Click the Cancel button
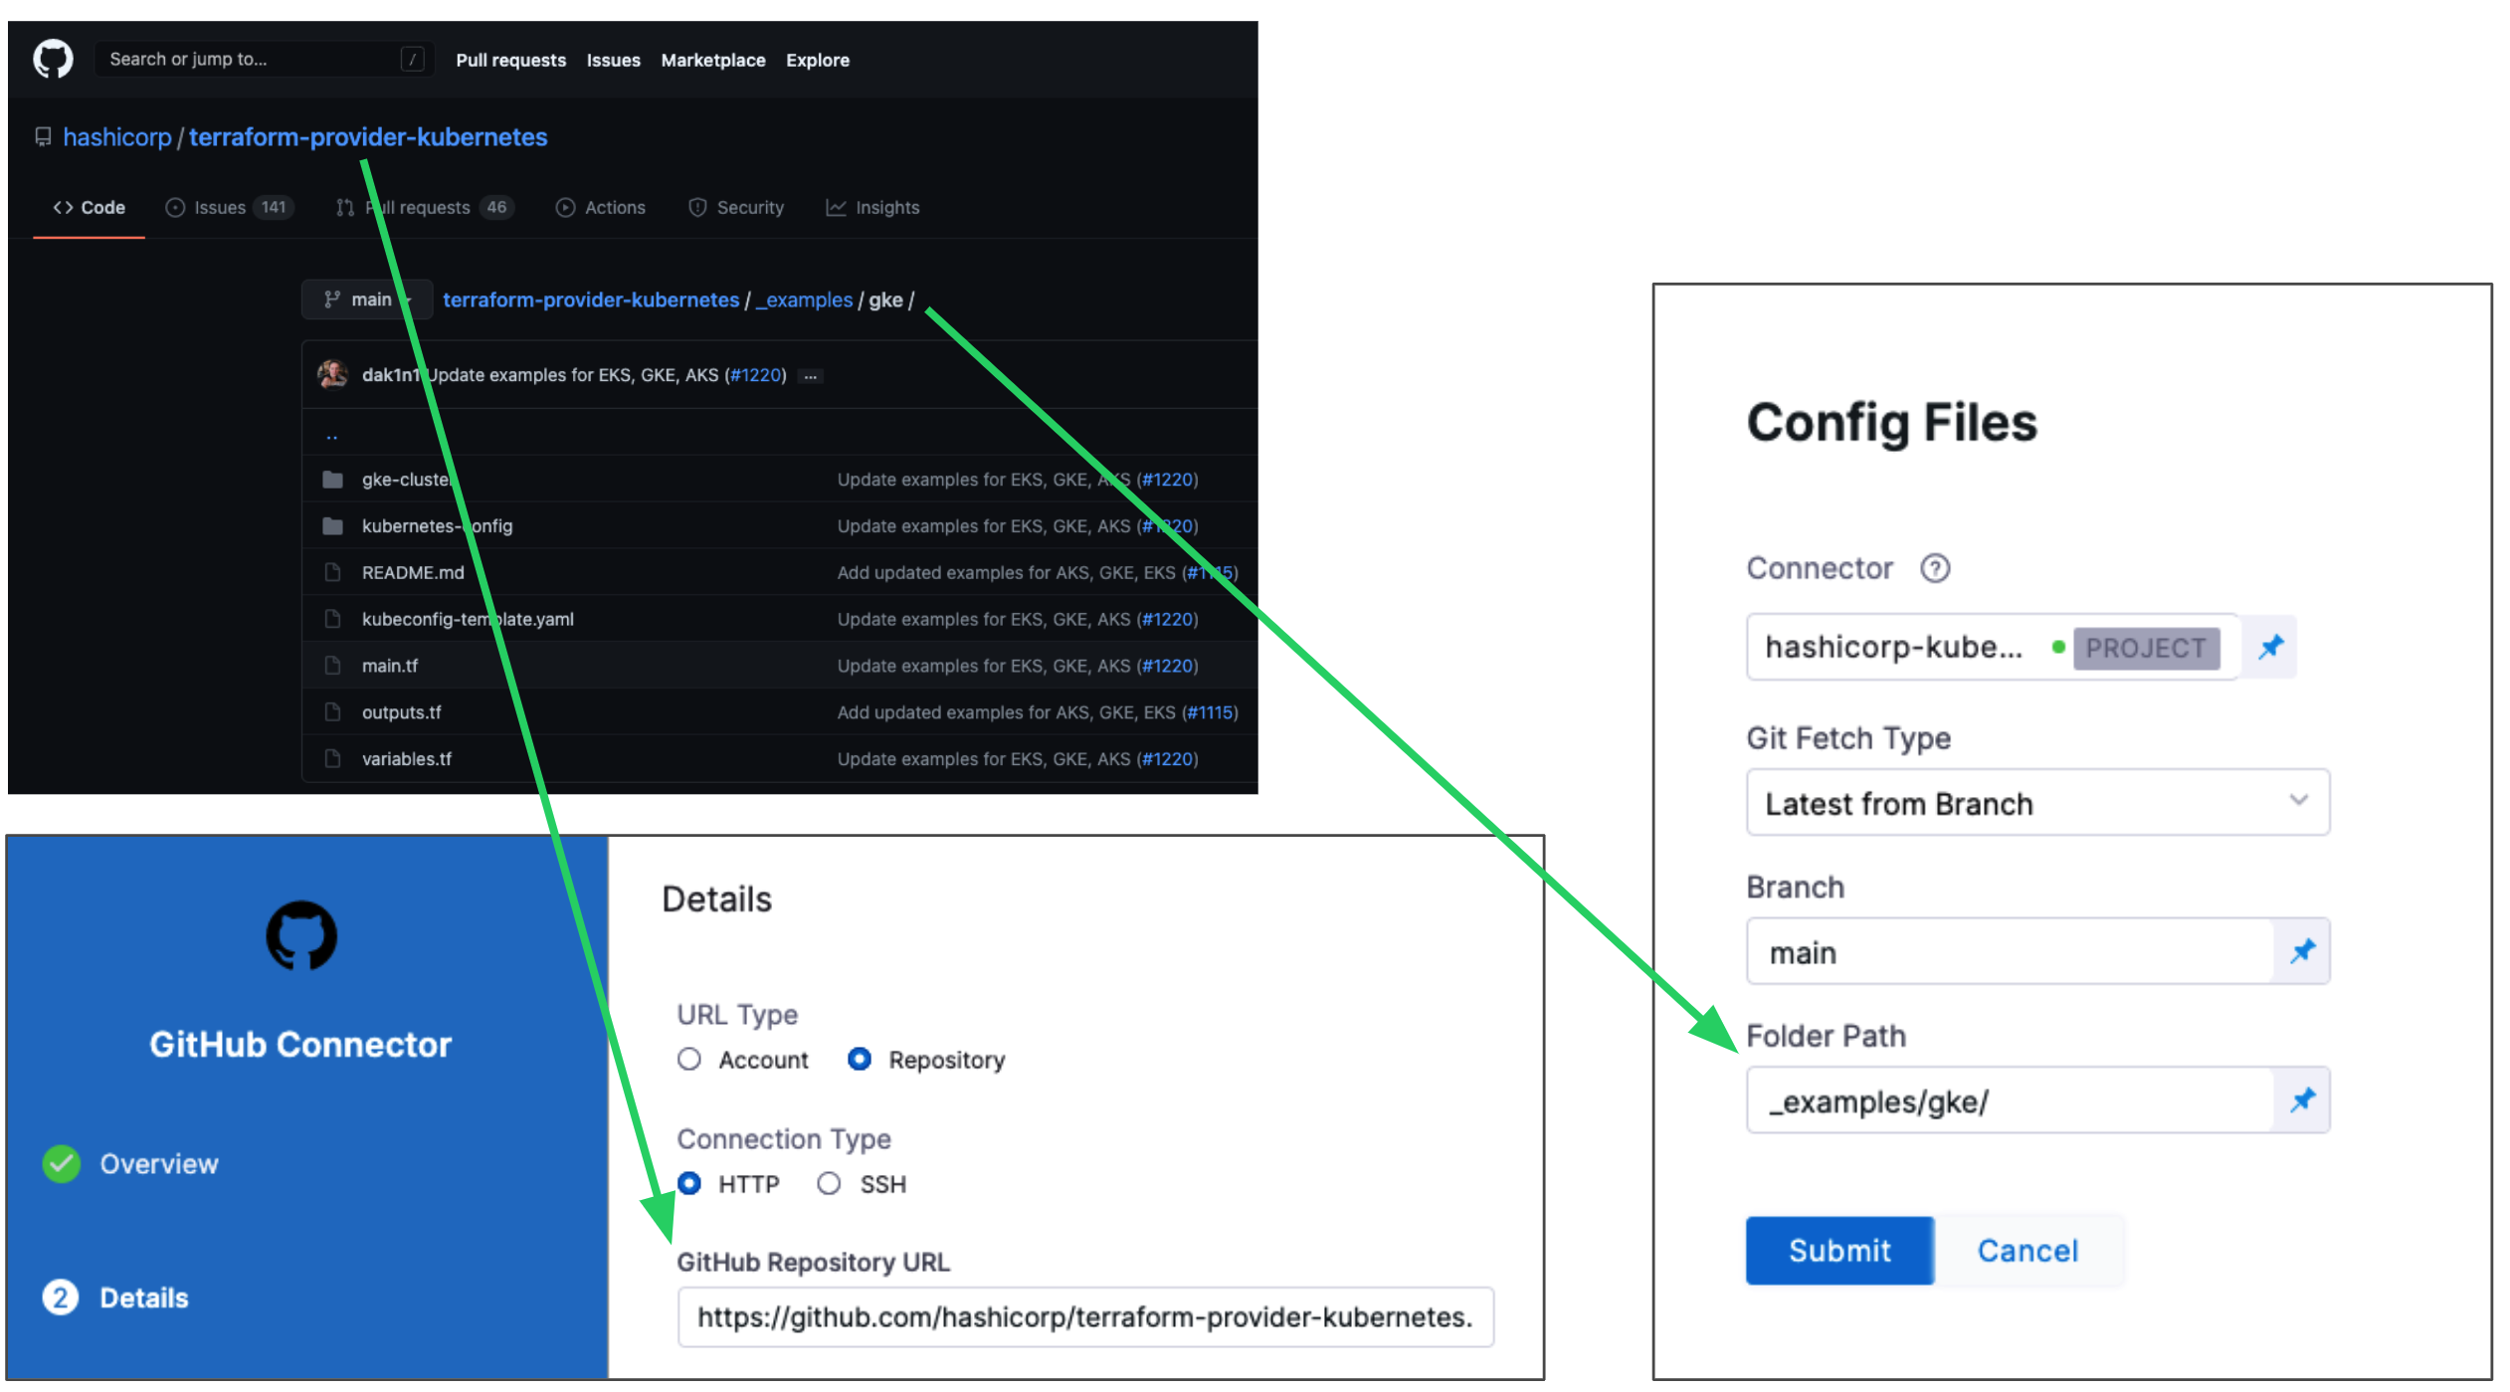This screenshot has width=2510, height=1392. [x=2027, y=1251]
